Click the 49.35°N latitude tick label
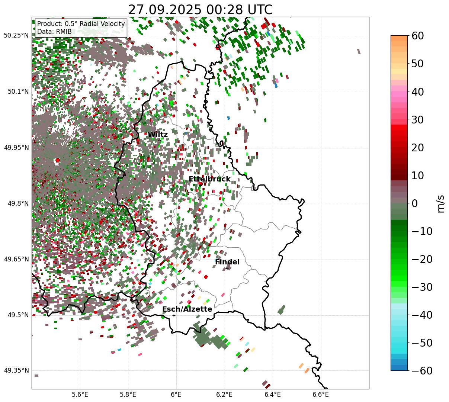The height and width of the screenshot is (402, 449). (x=16, y=370)
